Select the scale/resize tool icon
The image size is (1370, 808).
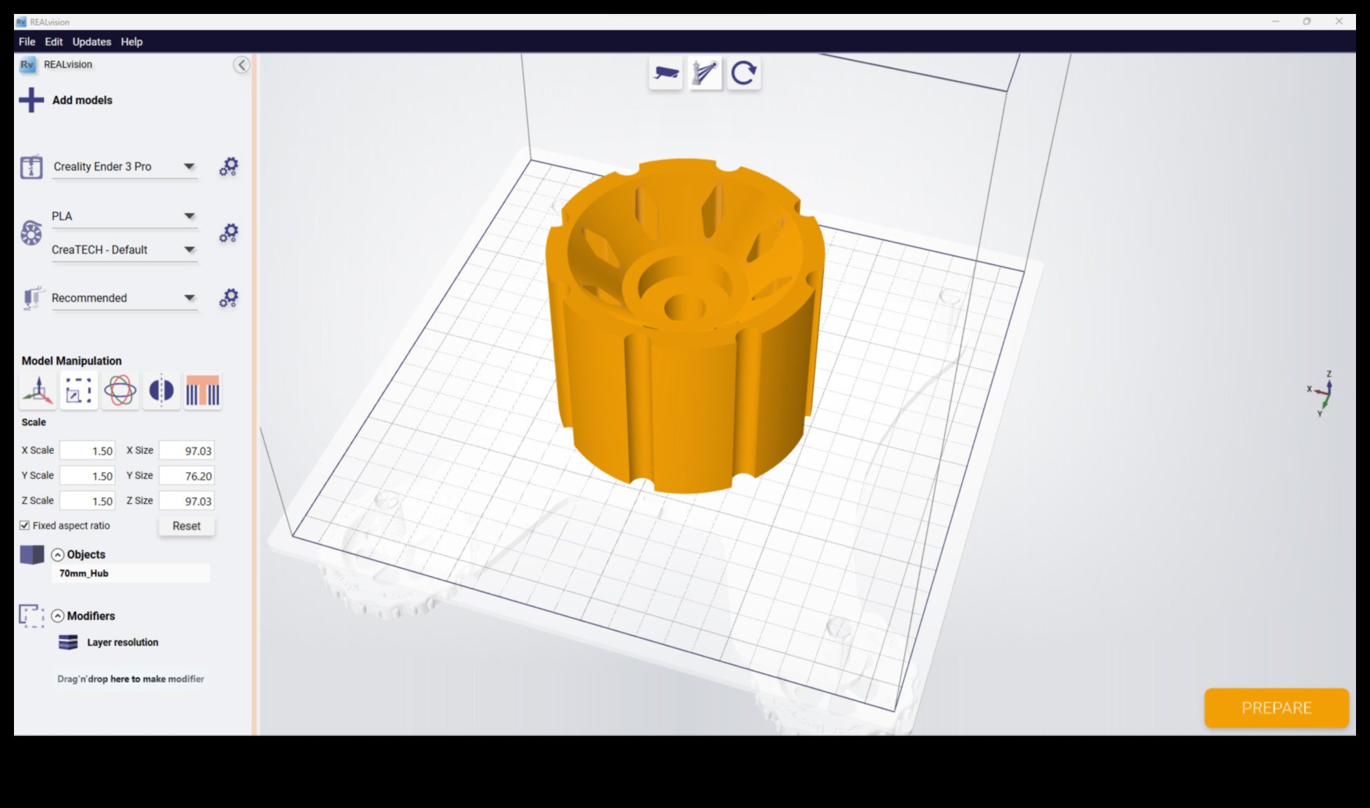coord(79,391)
